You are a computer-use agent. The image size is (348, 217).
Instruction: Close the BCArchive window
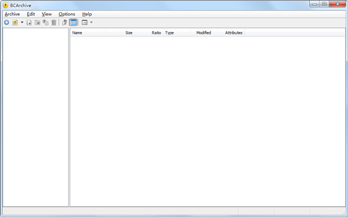click(x=338, y=4)
